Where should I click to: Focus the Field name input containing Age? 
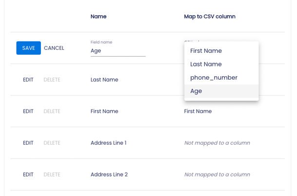coord(118,50)
